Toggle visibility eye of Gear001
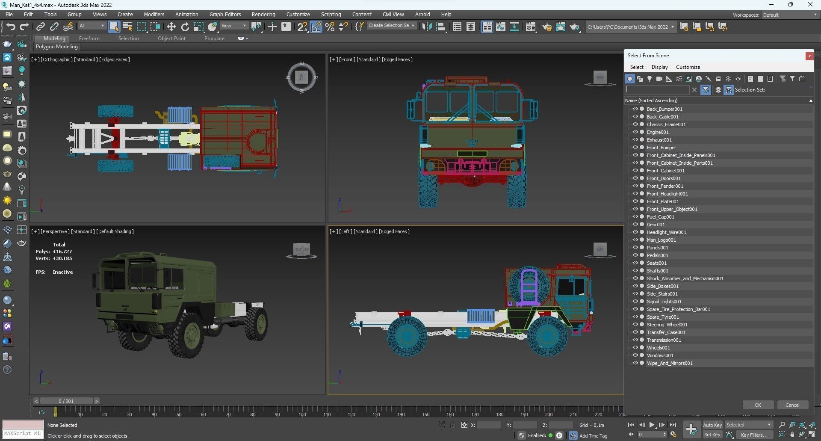 (x=635, y=224)
